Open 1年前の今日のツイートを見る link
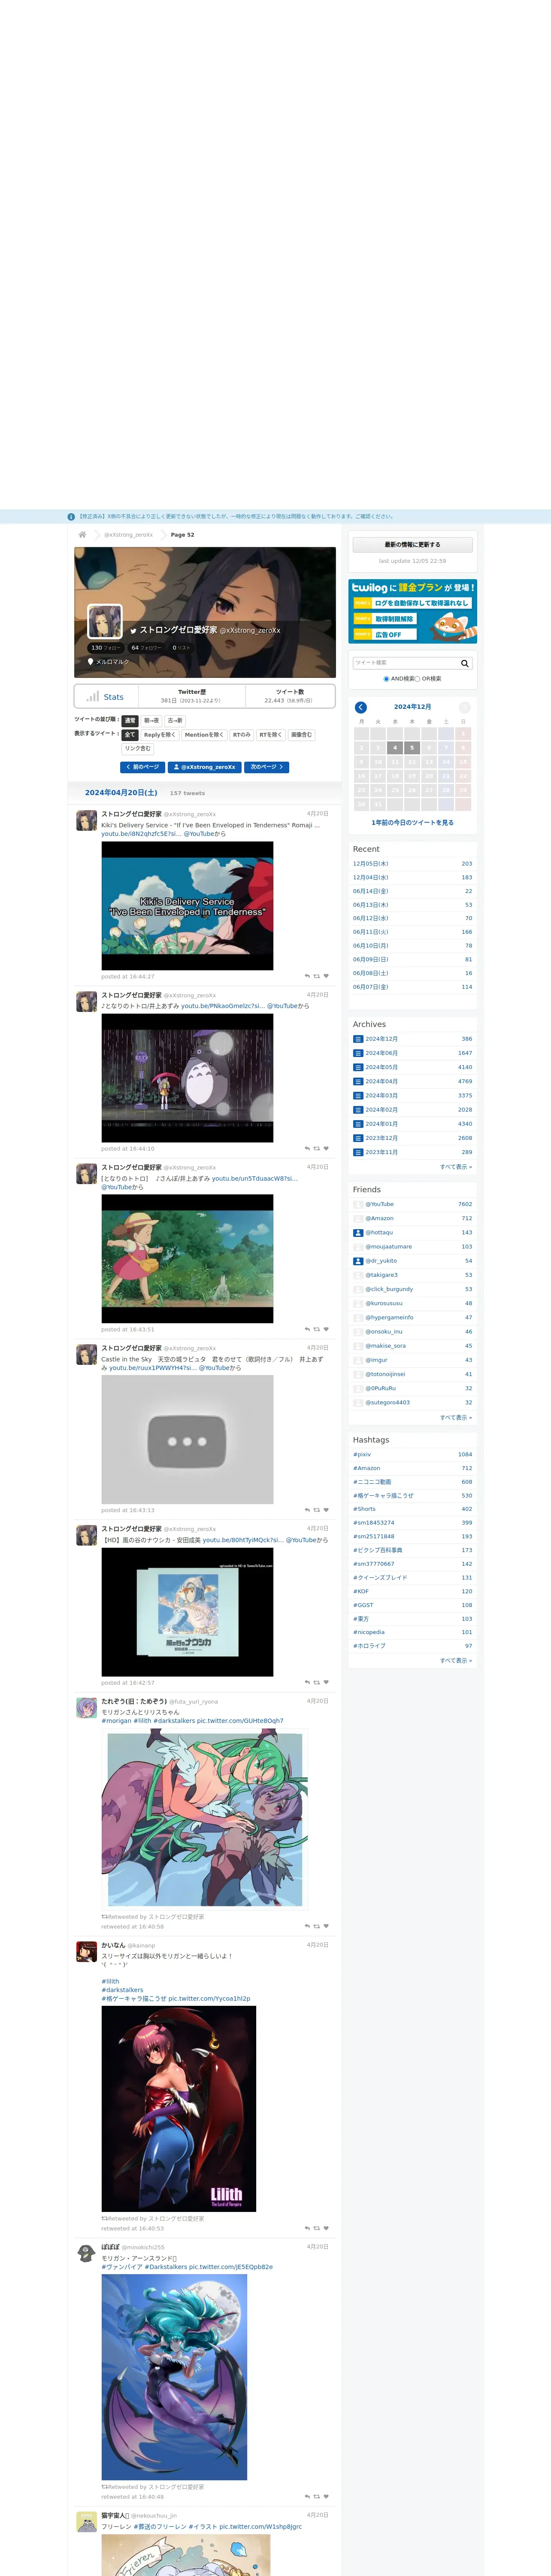The image size is (551, 2576). [412, 823]
